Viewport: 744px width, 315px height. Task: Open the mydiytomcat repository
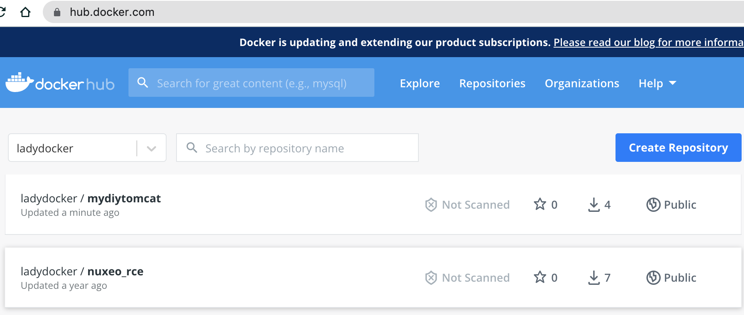(124, 198)
